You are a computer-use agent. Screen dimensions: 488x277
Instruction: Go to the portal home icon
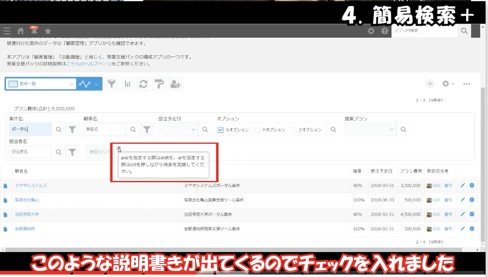tap(21, 31)
